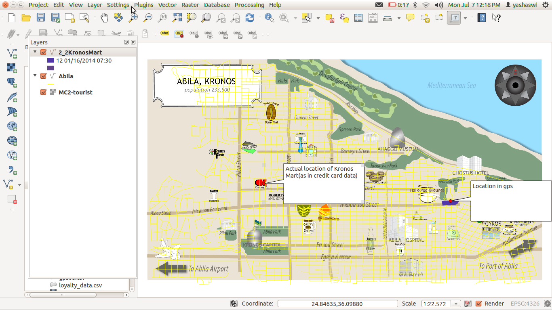The width and height of the screenshot is (552, 310).
Task: Open the Attribute Table icon
Action: tap(358, 18)
